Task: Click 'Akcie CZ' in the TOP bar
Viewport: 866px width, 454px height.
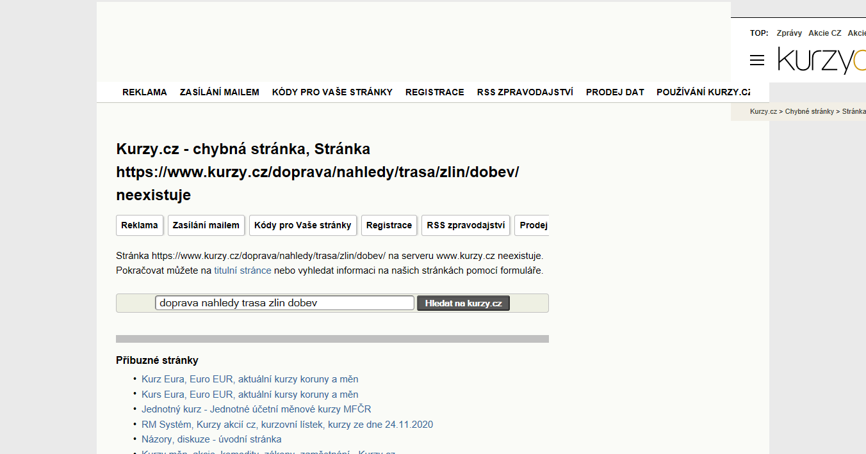Action: (825, 33)
